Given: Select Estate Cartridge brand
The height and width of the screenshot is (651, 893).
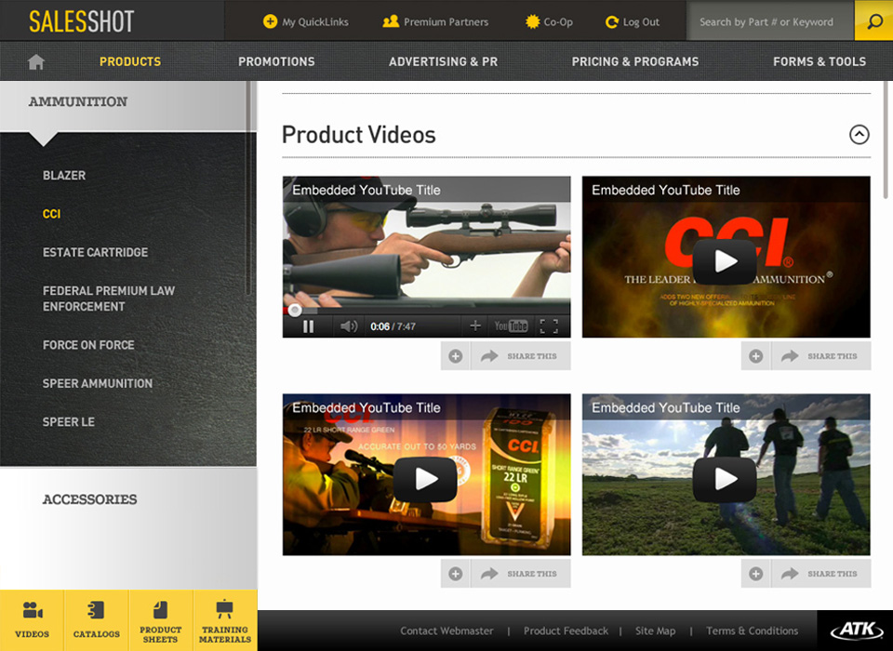Looking at the screenshot, I should pos(95,252).
